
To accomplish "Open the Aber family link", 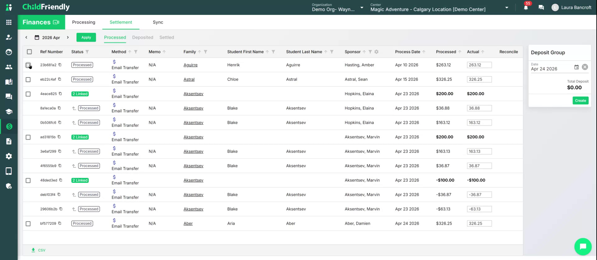I will pyautogui.click(x=188, y=223).
